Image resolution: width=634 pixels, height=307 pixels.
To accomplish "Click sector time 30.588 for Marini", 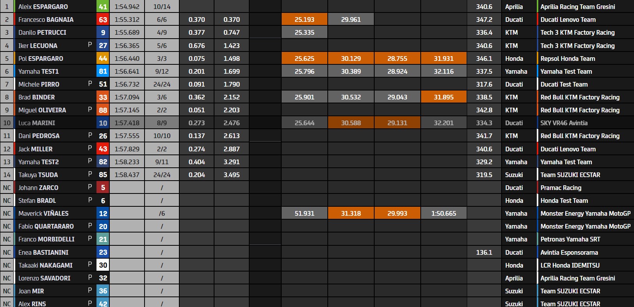I will click(351, 123).
